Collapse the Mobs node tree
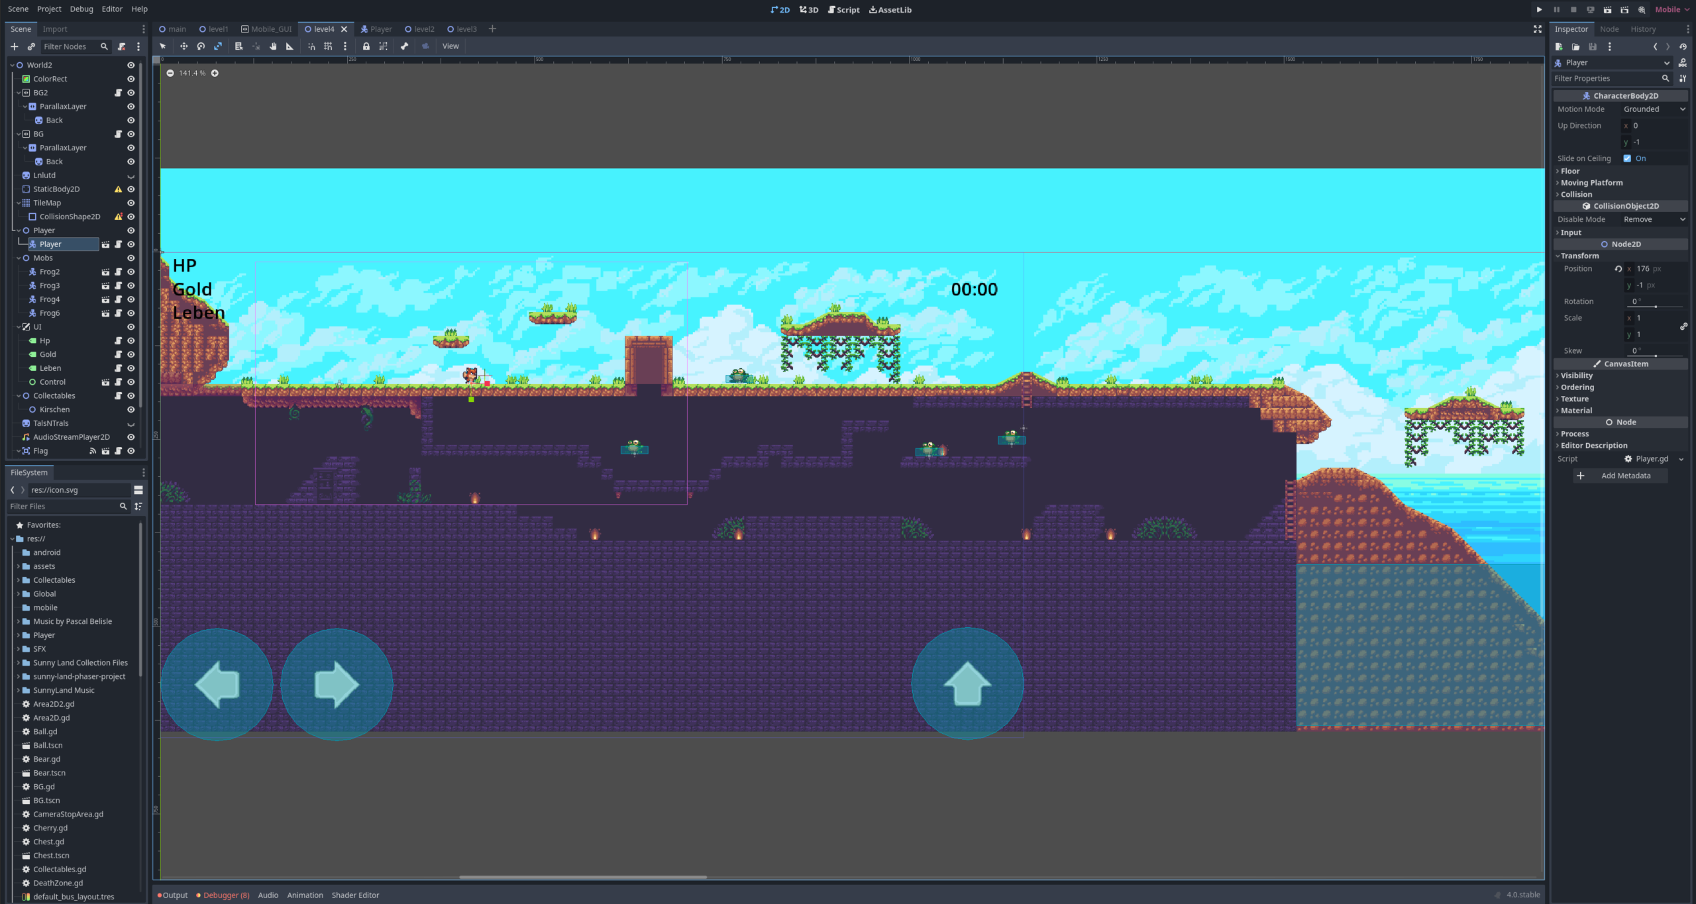The height and width of the screenshot is (904, 1696). pyautogui.click(x=19, y=258)
